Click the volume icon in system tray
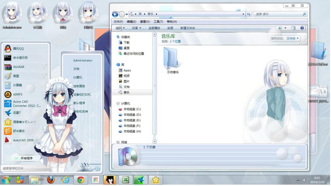The image size is (331, 186). pyautogui.click(x=304, y=180)
